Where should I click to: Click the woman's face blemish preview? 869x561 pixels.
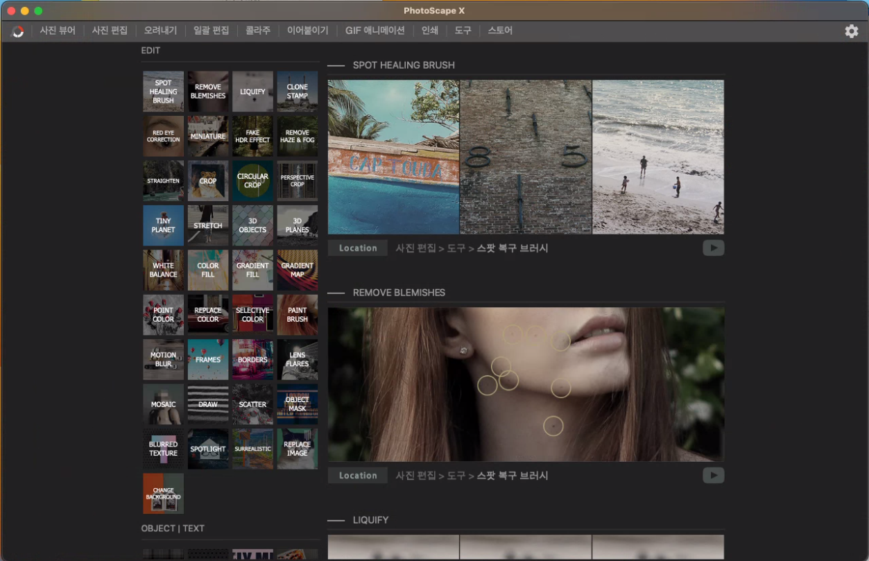tap(526, 384)
